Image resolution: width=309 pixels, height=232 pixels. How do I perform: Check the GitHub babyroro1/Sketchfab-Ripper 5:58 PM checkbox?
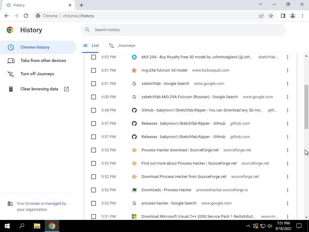(94, 110)
